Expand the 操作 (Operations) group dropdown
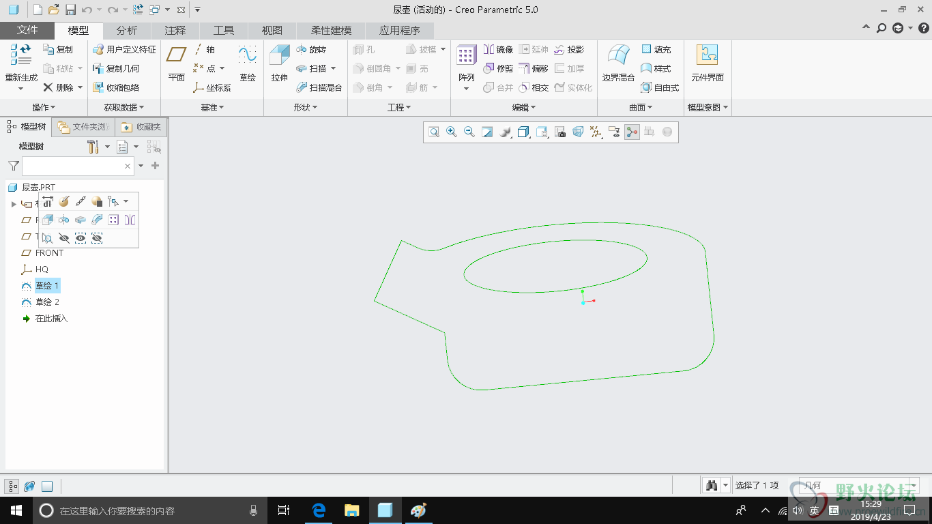Viewport: 932px width, 524px height. click(44, 108)
